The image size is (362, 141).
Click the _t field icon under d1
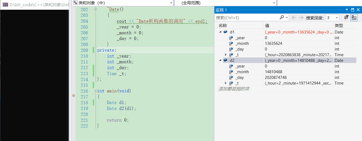pyautogui.click(x=231, y=55)
